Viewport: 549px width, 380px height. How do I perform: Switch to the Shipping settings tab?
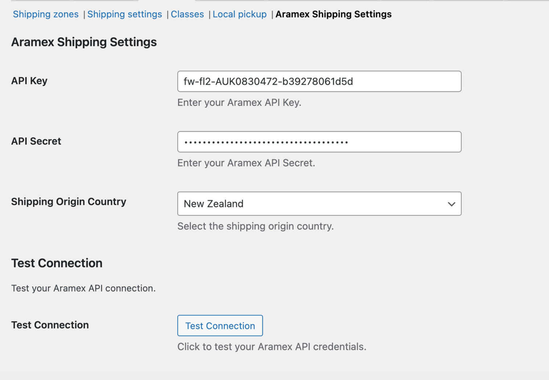124,14
